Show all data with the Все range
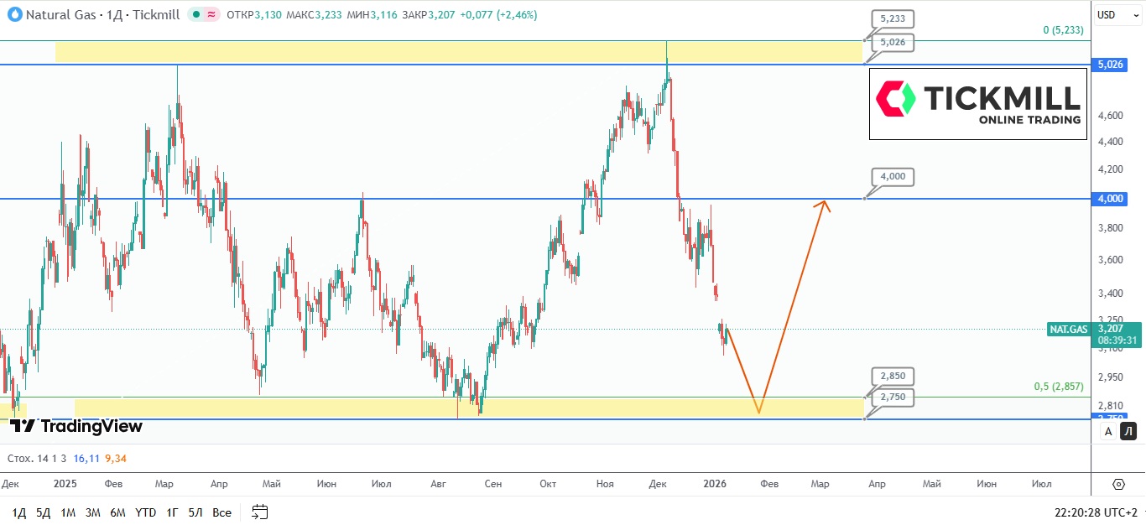Viewport: 1146px width, 525px height. pos(221,512)
